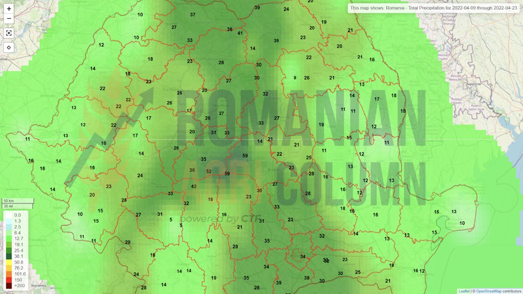The height and width of the screenshot is (294, 523).
Task: Click the 76.2 legend value label
Action: coord(18,268)
